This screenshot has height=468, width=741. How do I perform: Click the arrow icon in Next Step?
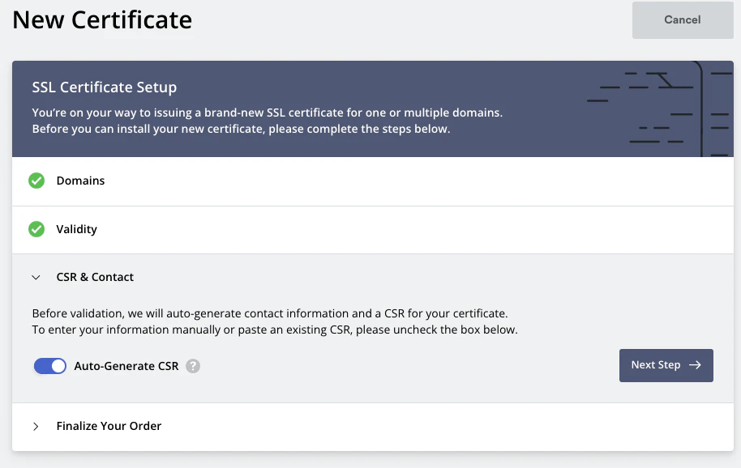click(695, 365)
